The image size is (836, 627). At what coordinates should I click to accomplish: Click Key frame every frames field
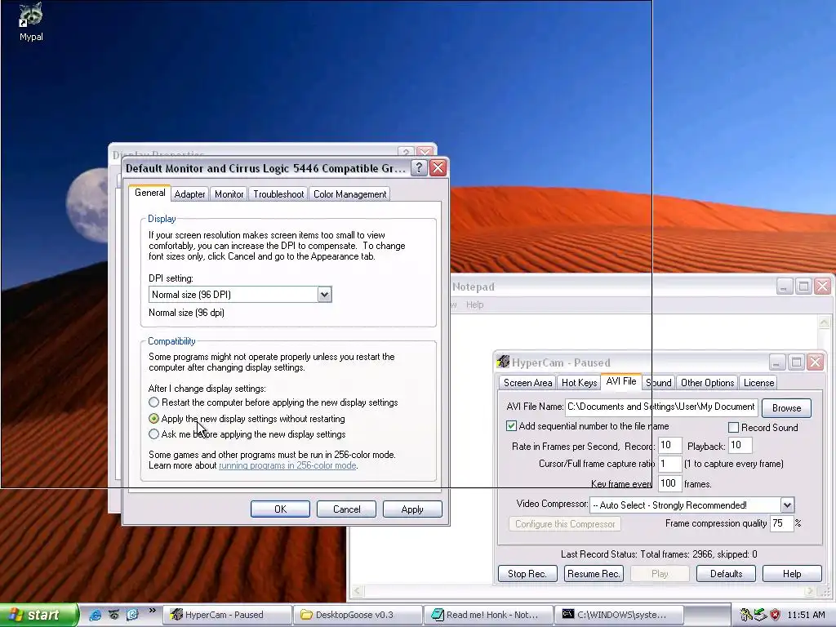pyautogui.click(x=669, y=483)
